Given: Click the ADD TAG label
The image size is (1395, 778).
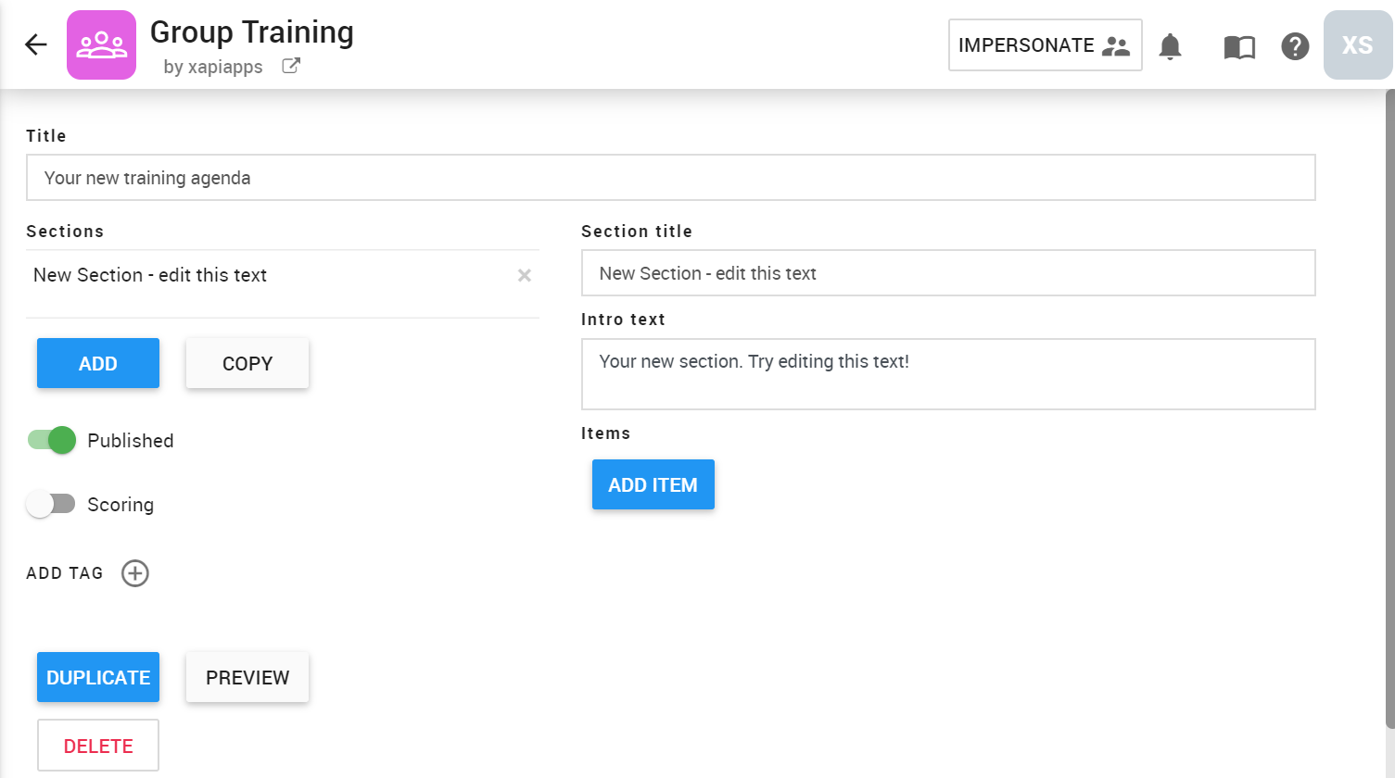Looking at the screenshot, I should click(x=65, y=573).
